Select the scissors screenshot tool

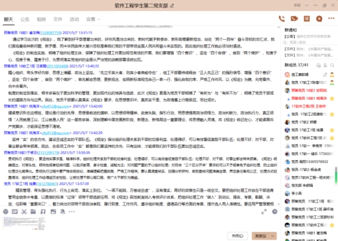tap(24, 212)
